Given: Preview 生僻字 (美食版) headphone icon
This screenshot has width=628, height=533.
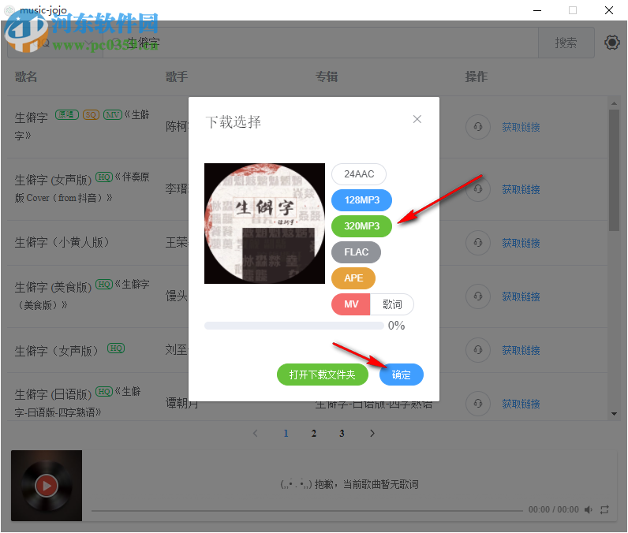Looking at the screenshot, I should pos(478,296).
